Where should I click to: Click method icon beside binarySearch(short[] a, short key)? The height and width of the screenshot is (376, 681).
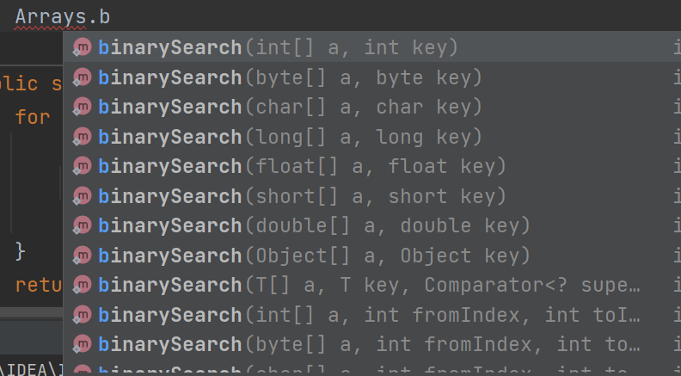coord(82,195)
